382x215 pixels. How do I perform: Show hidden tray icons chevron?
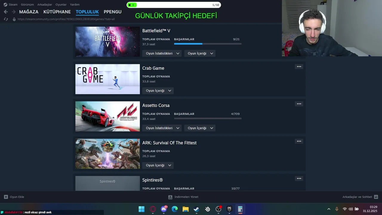329,209
